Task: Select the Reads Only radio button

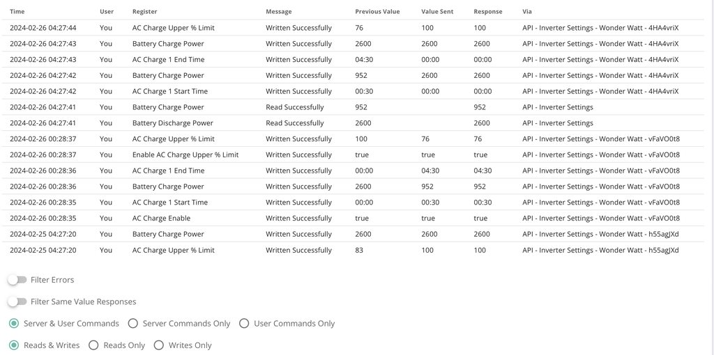Action: (93, 345)
